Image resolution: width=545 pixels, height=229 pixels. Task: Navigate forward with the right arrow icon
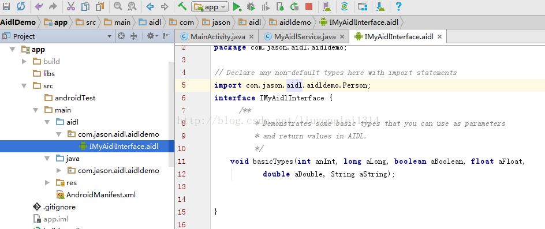(165, 6)
